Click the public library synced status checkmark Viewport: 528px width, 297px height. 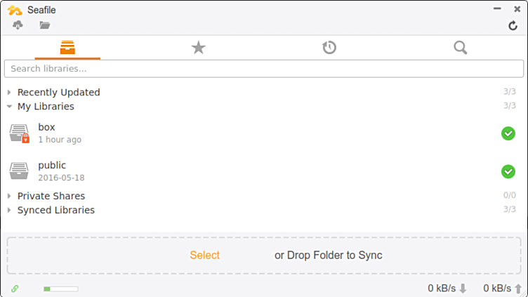[x=508, y=171]
